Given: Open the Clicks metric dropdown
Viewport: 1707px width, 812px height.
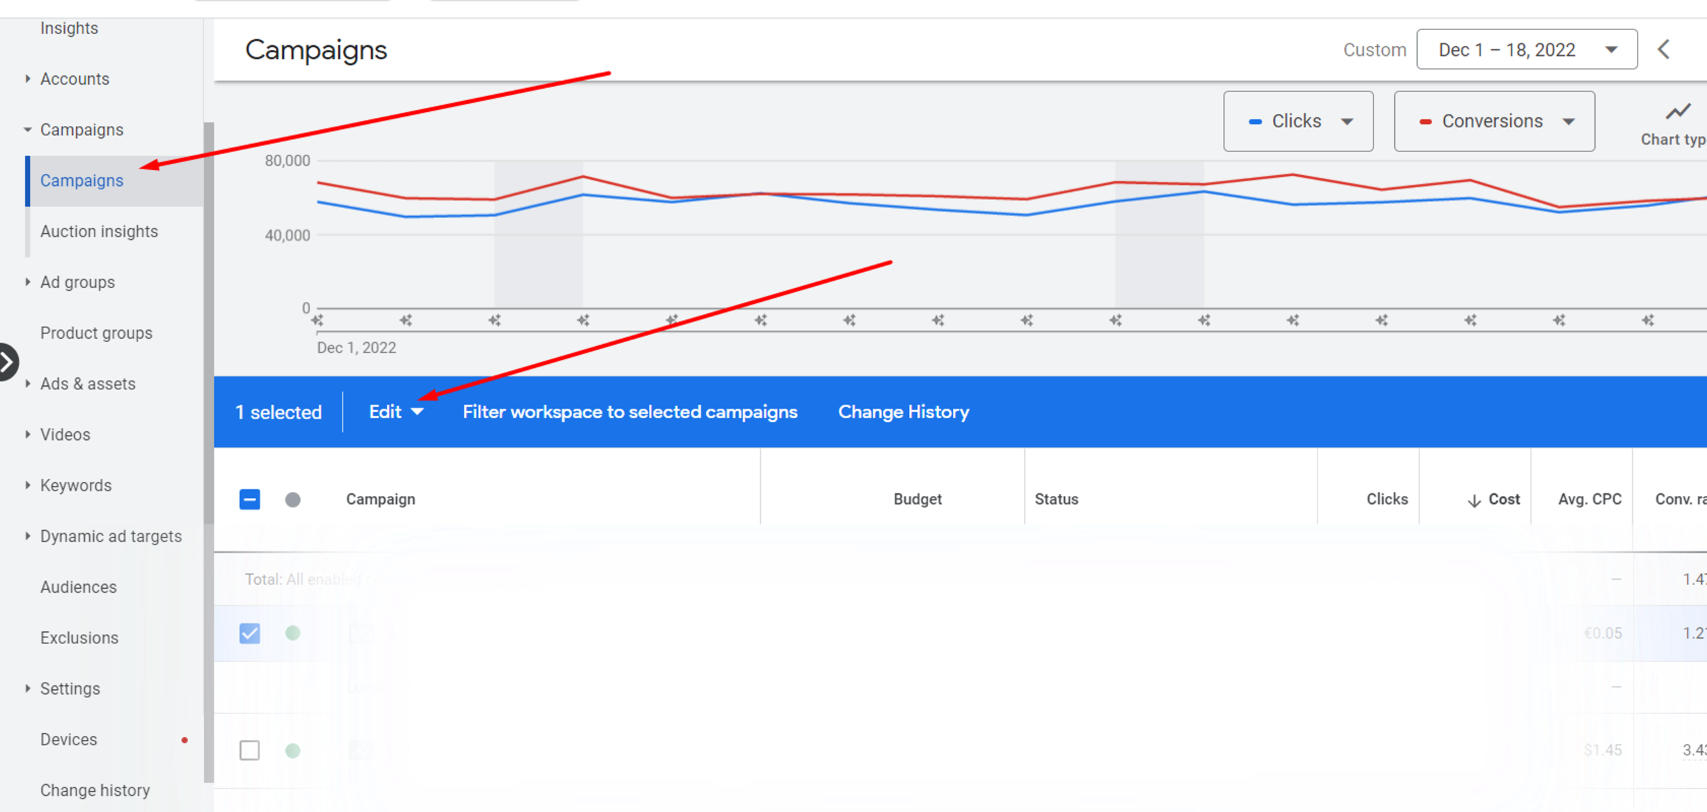Looking at the screenshot, I should (1298, 121).
